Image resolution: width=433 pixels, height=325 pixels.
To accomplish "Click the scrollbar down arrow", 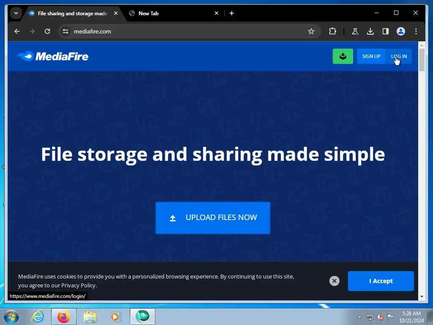I will [422, 297].
